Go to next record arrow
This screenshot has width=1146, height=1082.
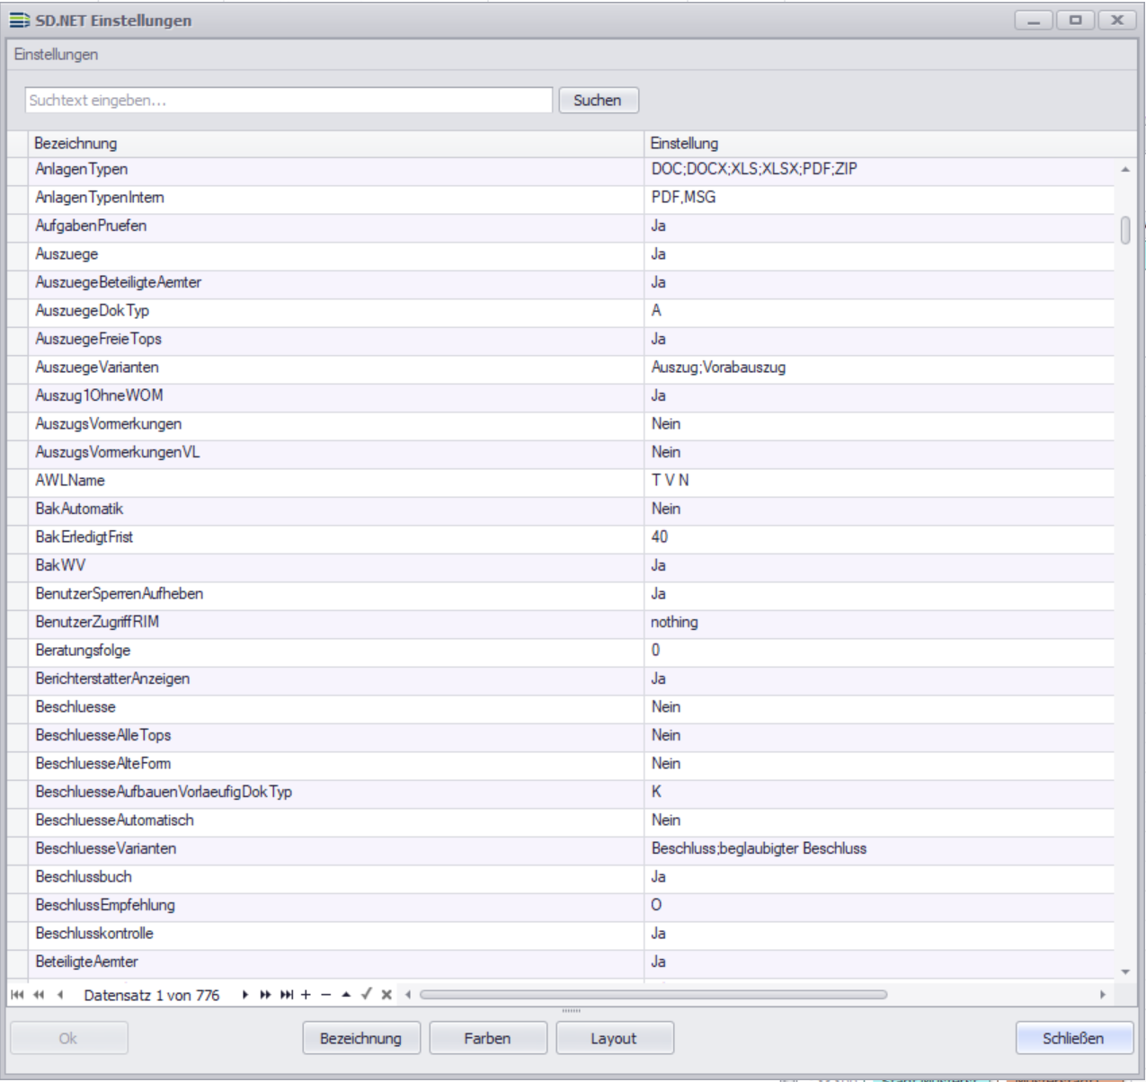click(245, 995)
